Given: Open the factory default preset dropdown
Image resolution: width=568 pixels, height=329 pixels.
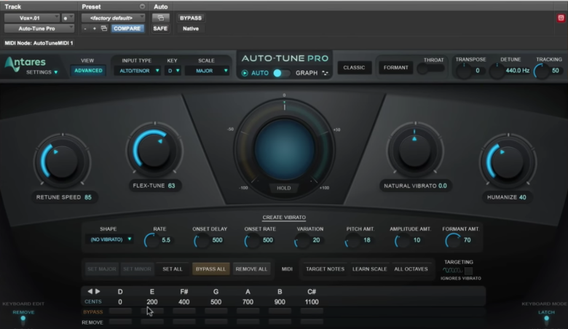Looking at the screenshot, I should click(113, 17).
